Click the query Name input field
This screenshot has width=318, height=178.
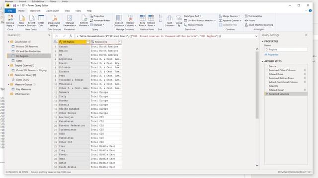point(286,49)
